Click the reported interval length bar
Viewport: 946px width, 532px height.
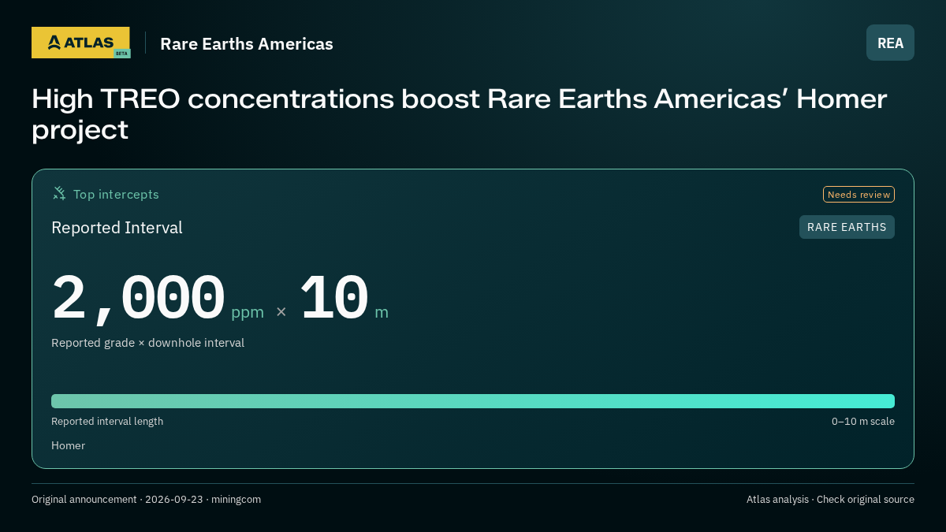473,401
